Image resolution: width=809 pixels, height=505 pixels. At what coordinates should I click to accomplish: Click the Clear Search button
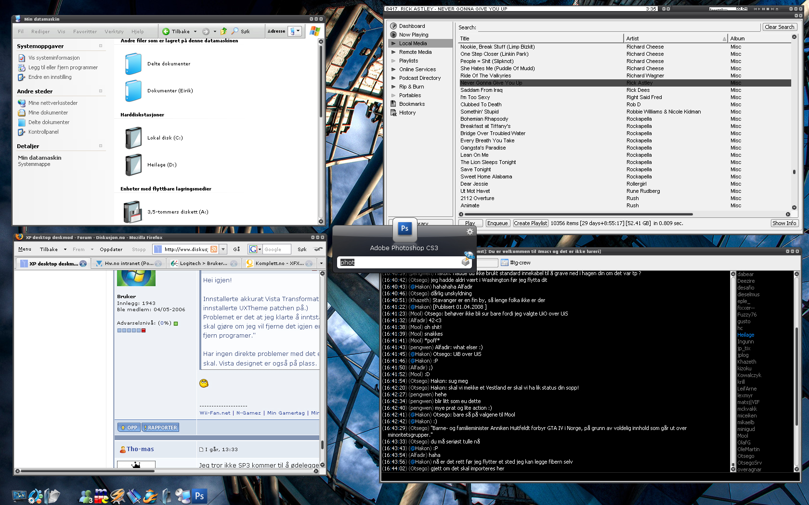tap(779, 27)
